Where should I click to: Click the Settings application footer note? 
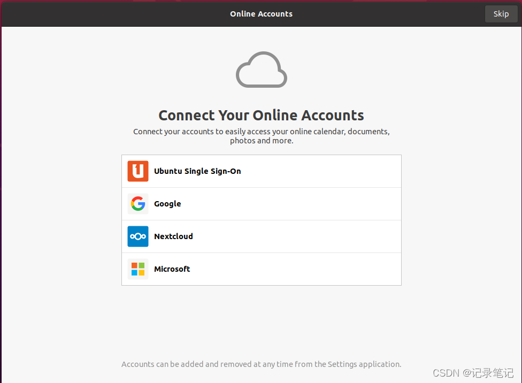pos(262,364)
